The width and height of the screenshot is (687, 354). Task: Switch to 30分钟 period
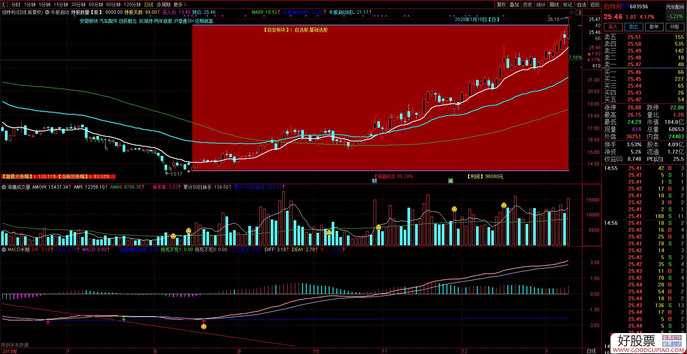[78, 5]
